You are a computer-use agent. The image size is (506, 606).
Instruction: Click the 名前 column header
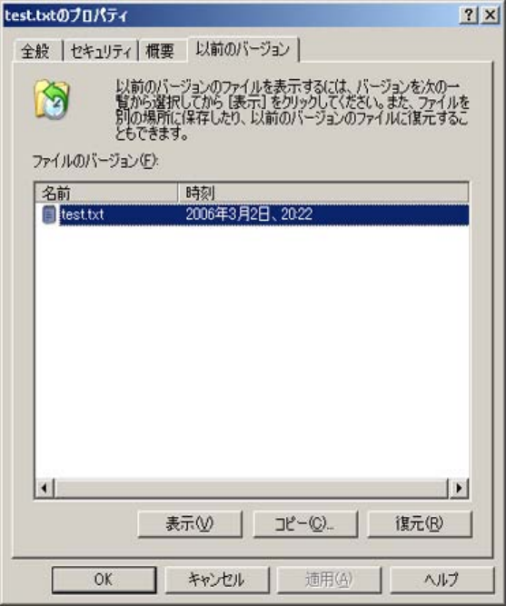[x=106, y=193]
